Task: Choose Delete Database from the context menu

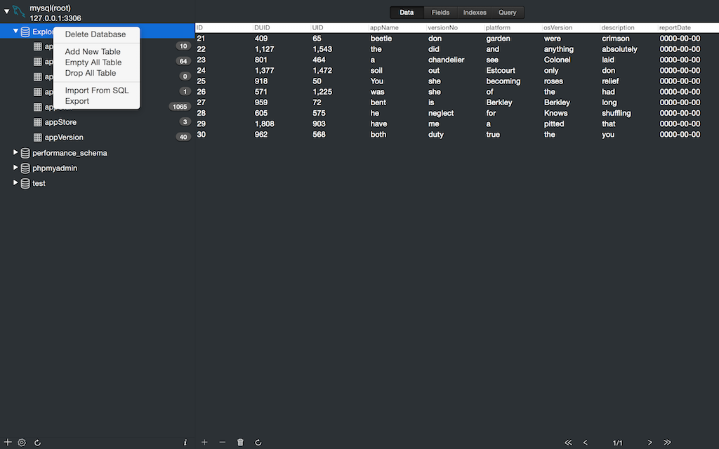Action: point(95,34)
